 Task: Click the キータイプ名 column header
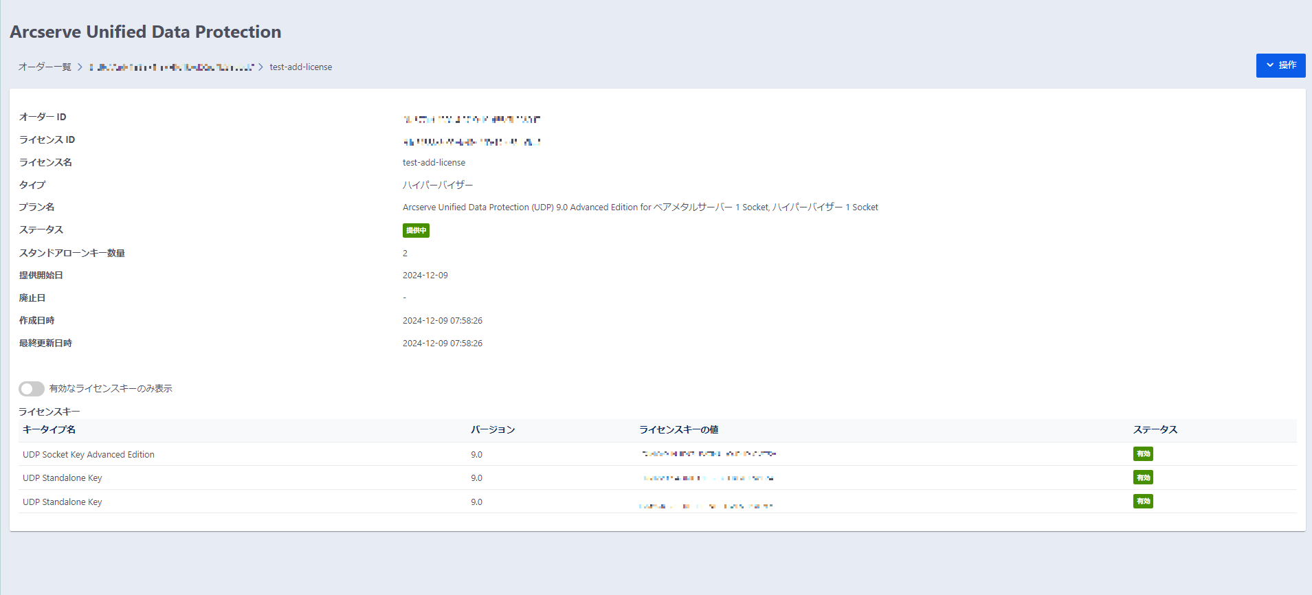pyautogui.click(x=49, y=429)
